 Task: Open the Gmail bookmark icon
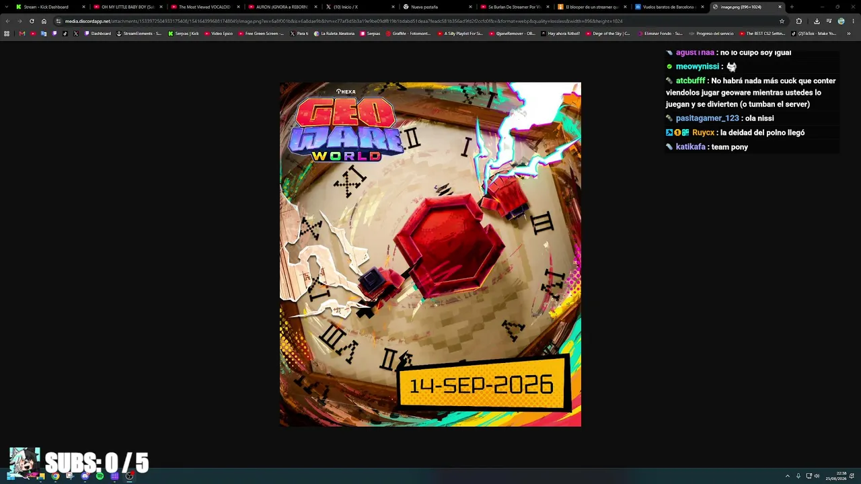[x=22, y=34]
